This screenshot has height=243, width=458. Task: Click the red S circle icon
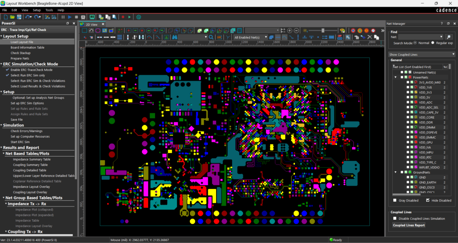(367, 31)
